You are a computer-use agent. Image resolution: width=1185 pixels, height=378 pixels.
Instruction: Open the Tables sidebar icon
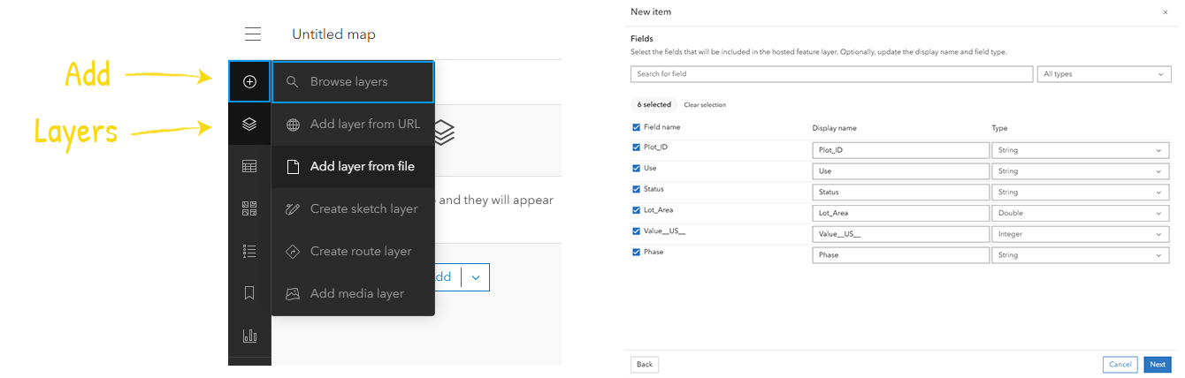[249, 166]
